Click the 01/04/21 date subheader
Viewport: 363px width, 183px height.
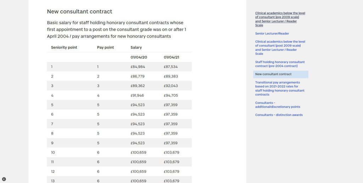click(x=171, y=57)
